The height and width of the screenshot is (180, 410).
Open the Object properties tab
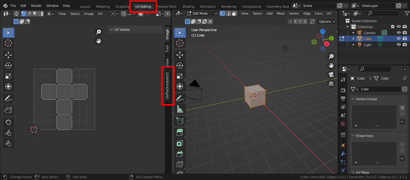point(343,145)
